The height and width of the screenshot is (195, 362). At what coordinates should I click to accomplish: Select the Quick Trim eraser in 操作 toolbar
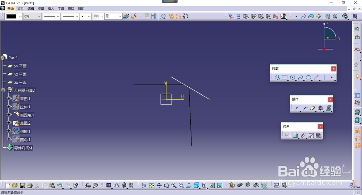[313, 108]
